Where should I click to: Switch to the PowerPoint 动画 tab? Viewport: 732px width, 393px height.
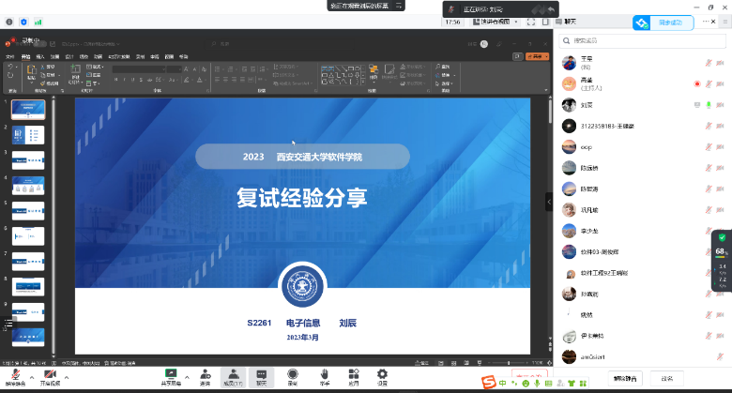[x=98, y=56]
